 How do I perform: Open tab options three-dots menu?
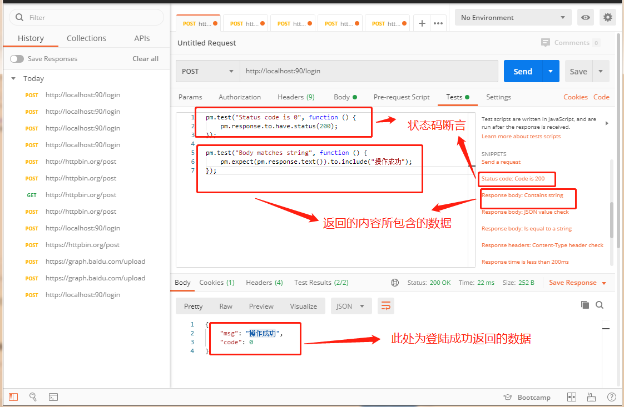pyautogui.click(x=438, y=23)
